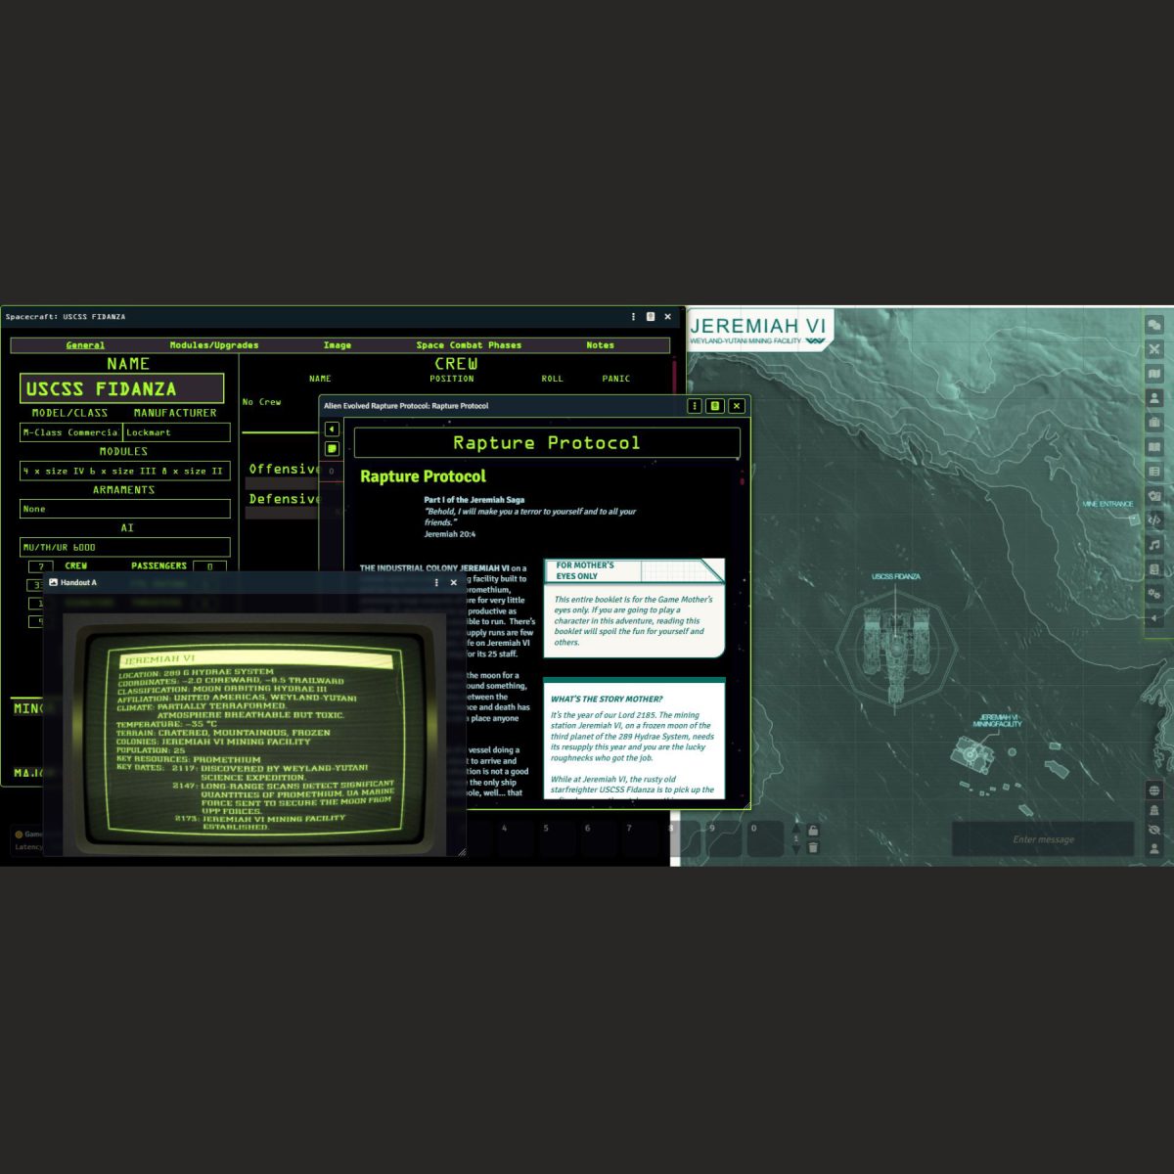Screen dimensions: 1174x1174
Task: Click the Mine Entrance map marker
Action: point(1107,505)
